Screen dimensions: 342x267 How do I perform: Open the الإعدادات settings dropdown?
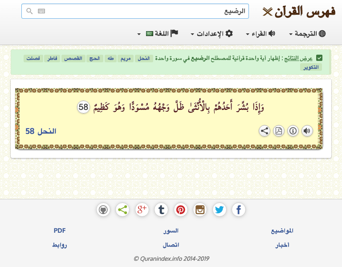pyautogui.click(x=212, y=33)
